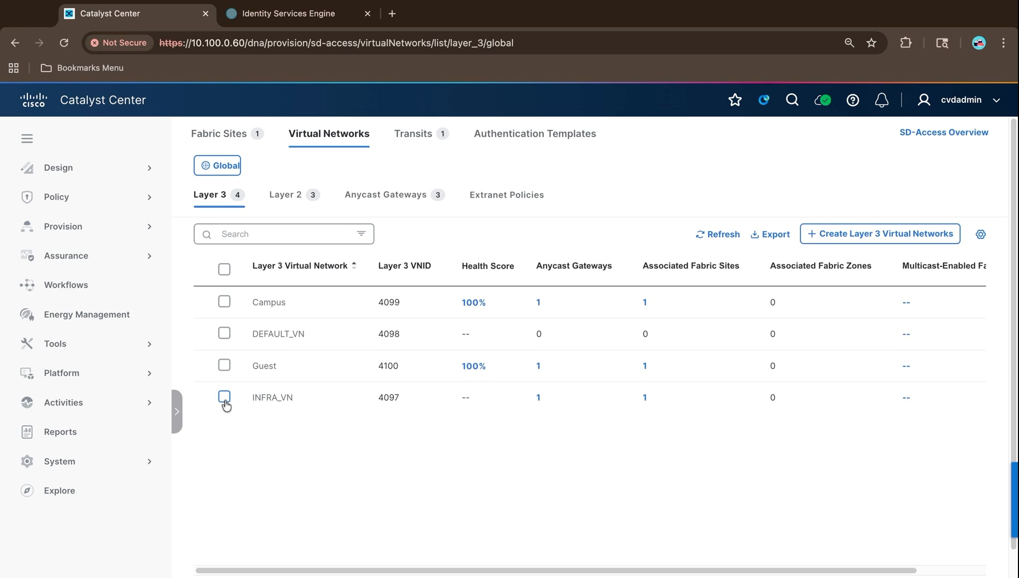
Task: Bookmark this page with the star icon
Action: coord(871,43)
